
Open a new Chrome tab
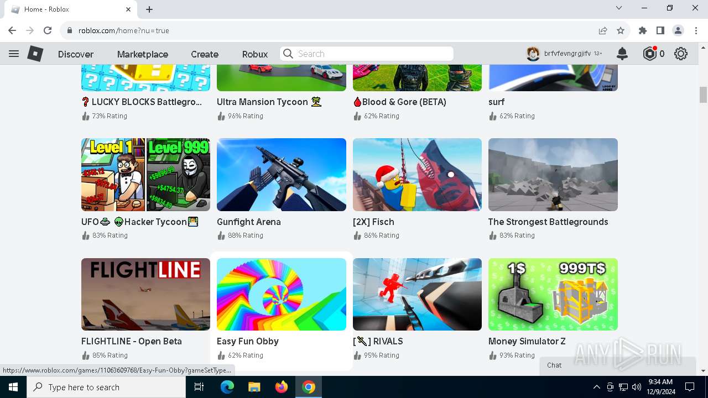pos(149,9)
